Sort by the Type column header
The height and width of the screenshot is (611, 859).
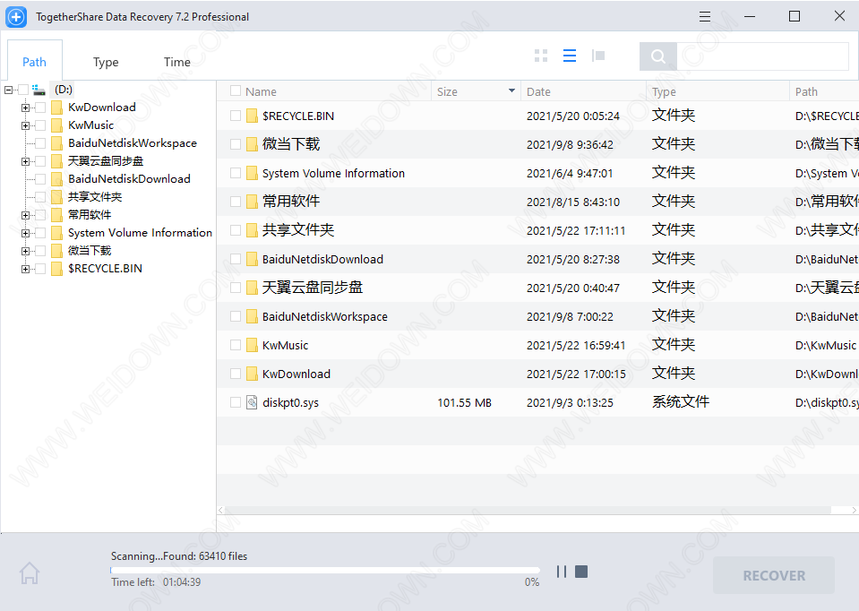click(664, 91)
